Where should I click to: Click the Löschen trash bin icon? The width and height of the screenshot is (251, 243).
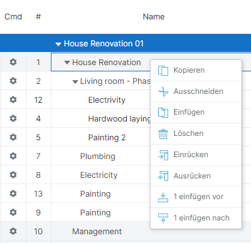point(163,134)
